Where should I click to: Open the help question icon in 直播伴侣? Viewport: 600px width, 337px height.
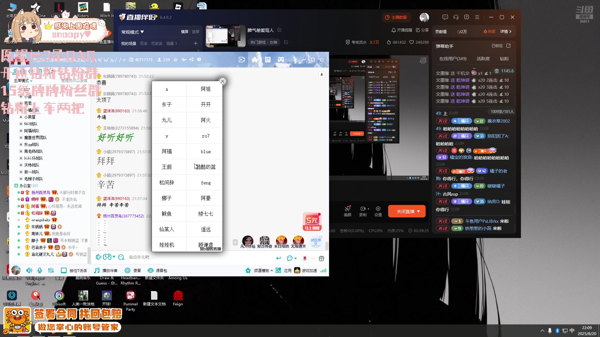[467, 17]
